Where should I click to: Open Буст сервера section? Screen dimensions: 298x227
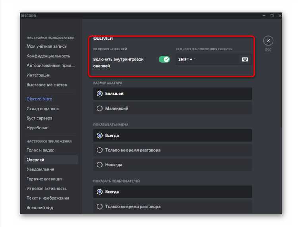click(39, 118)
